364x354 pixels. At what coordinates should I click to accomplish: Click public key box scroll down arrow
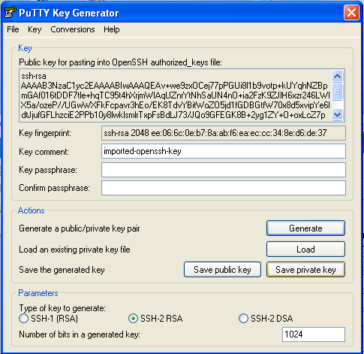pos(338,115)
